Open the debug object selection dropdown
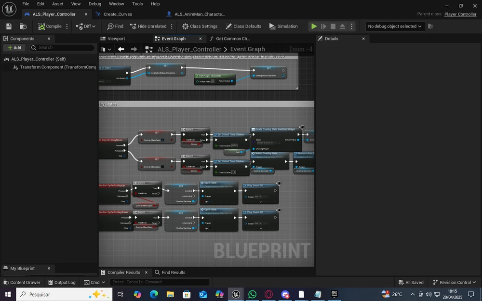Screen dimensions: 482x301 pos(395,26)
